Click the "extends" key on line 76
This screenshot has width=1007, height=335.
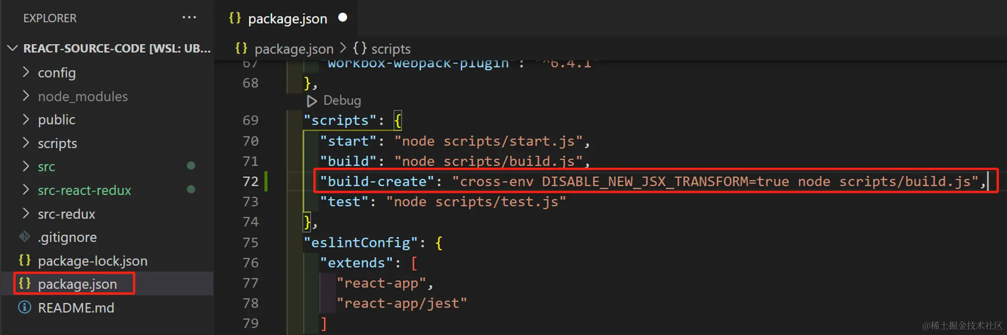point(356,263)
